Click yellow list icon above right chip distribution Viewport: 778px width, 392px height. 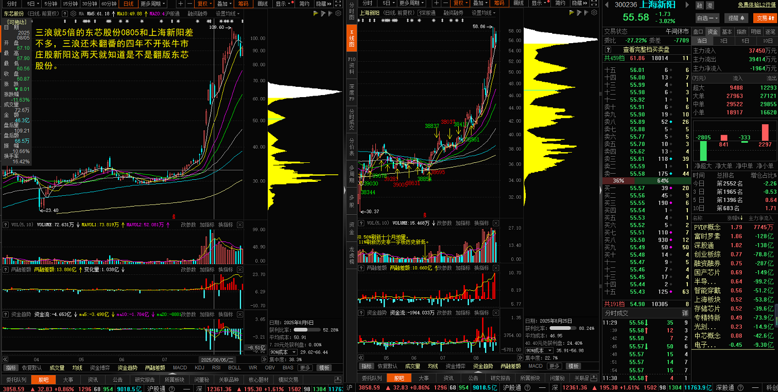pos(571,13)
